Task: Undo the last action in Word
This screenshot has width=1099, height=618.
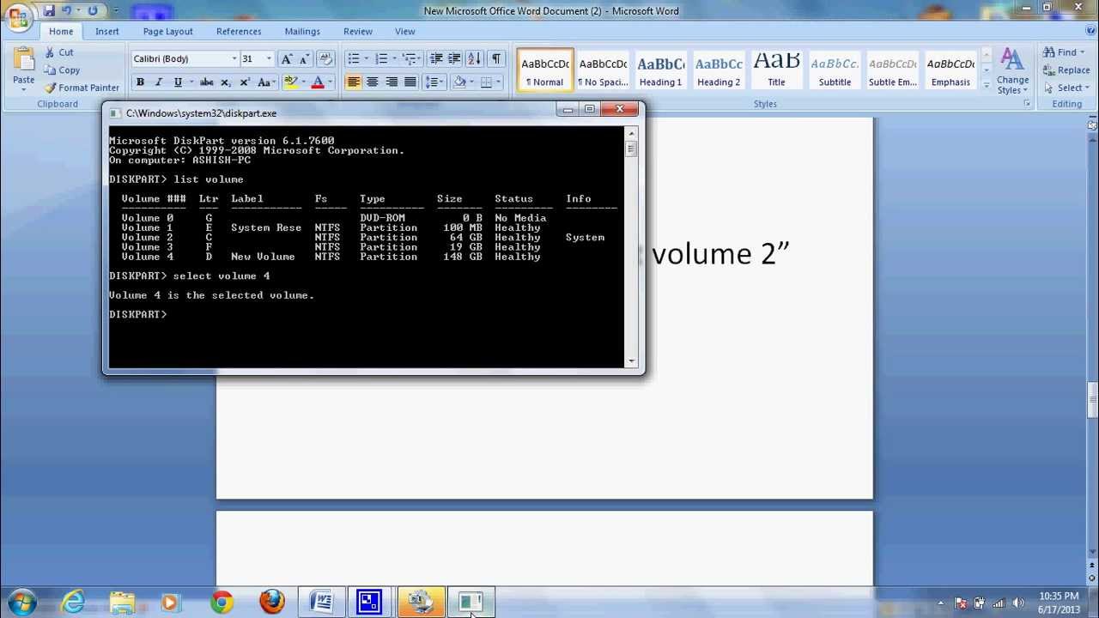Action: pyautogui.click(x=67, y=11)
